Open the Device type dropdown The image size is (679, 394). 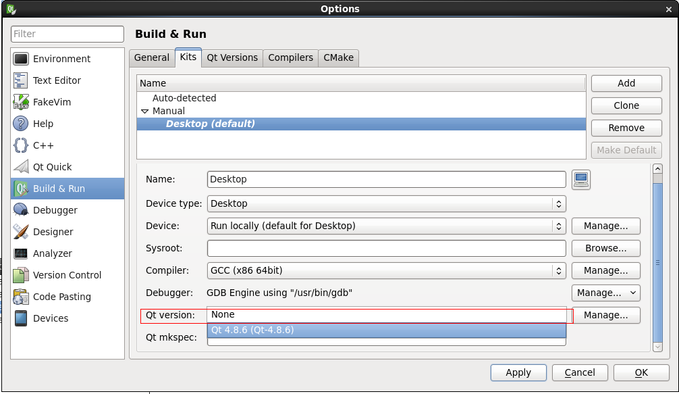[x=386, y=203]
